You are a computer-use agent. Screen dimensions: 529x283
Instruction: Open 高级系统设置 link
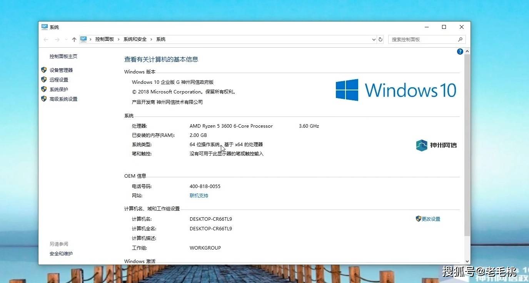click(x=63, y=99)
